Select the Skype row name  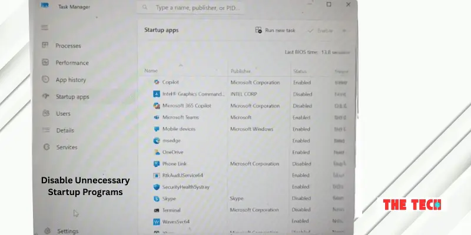(x=169, y=199)
